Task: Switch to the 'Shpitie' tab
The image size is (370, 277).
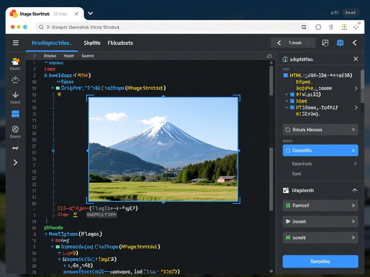Action: tap(92, 43)
